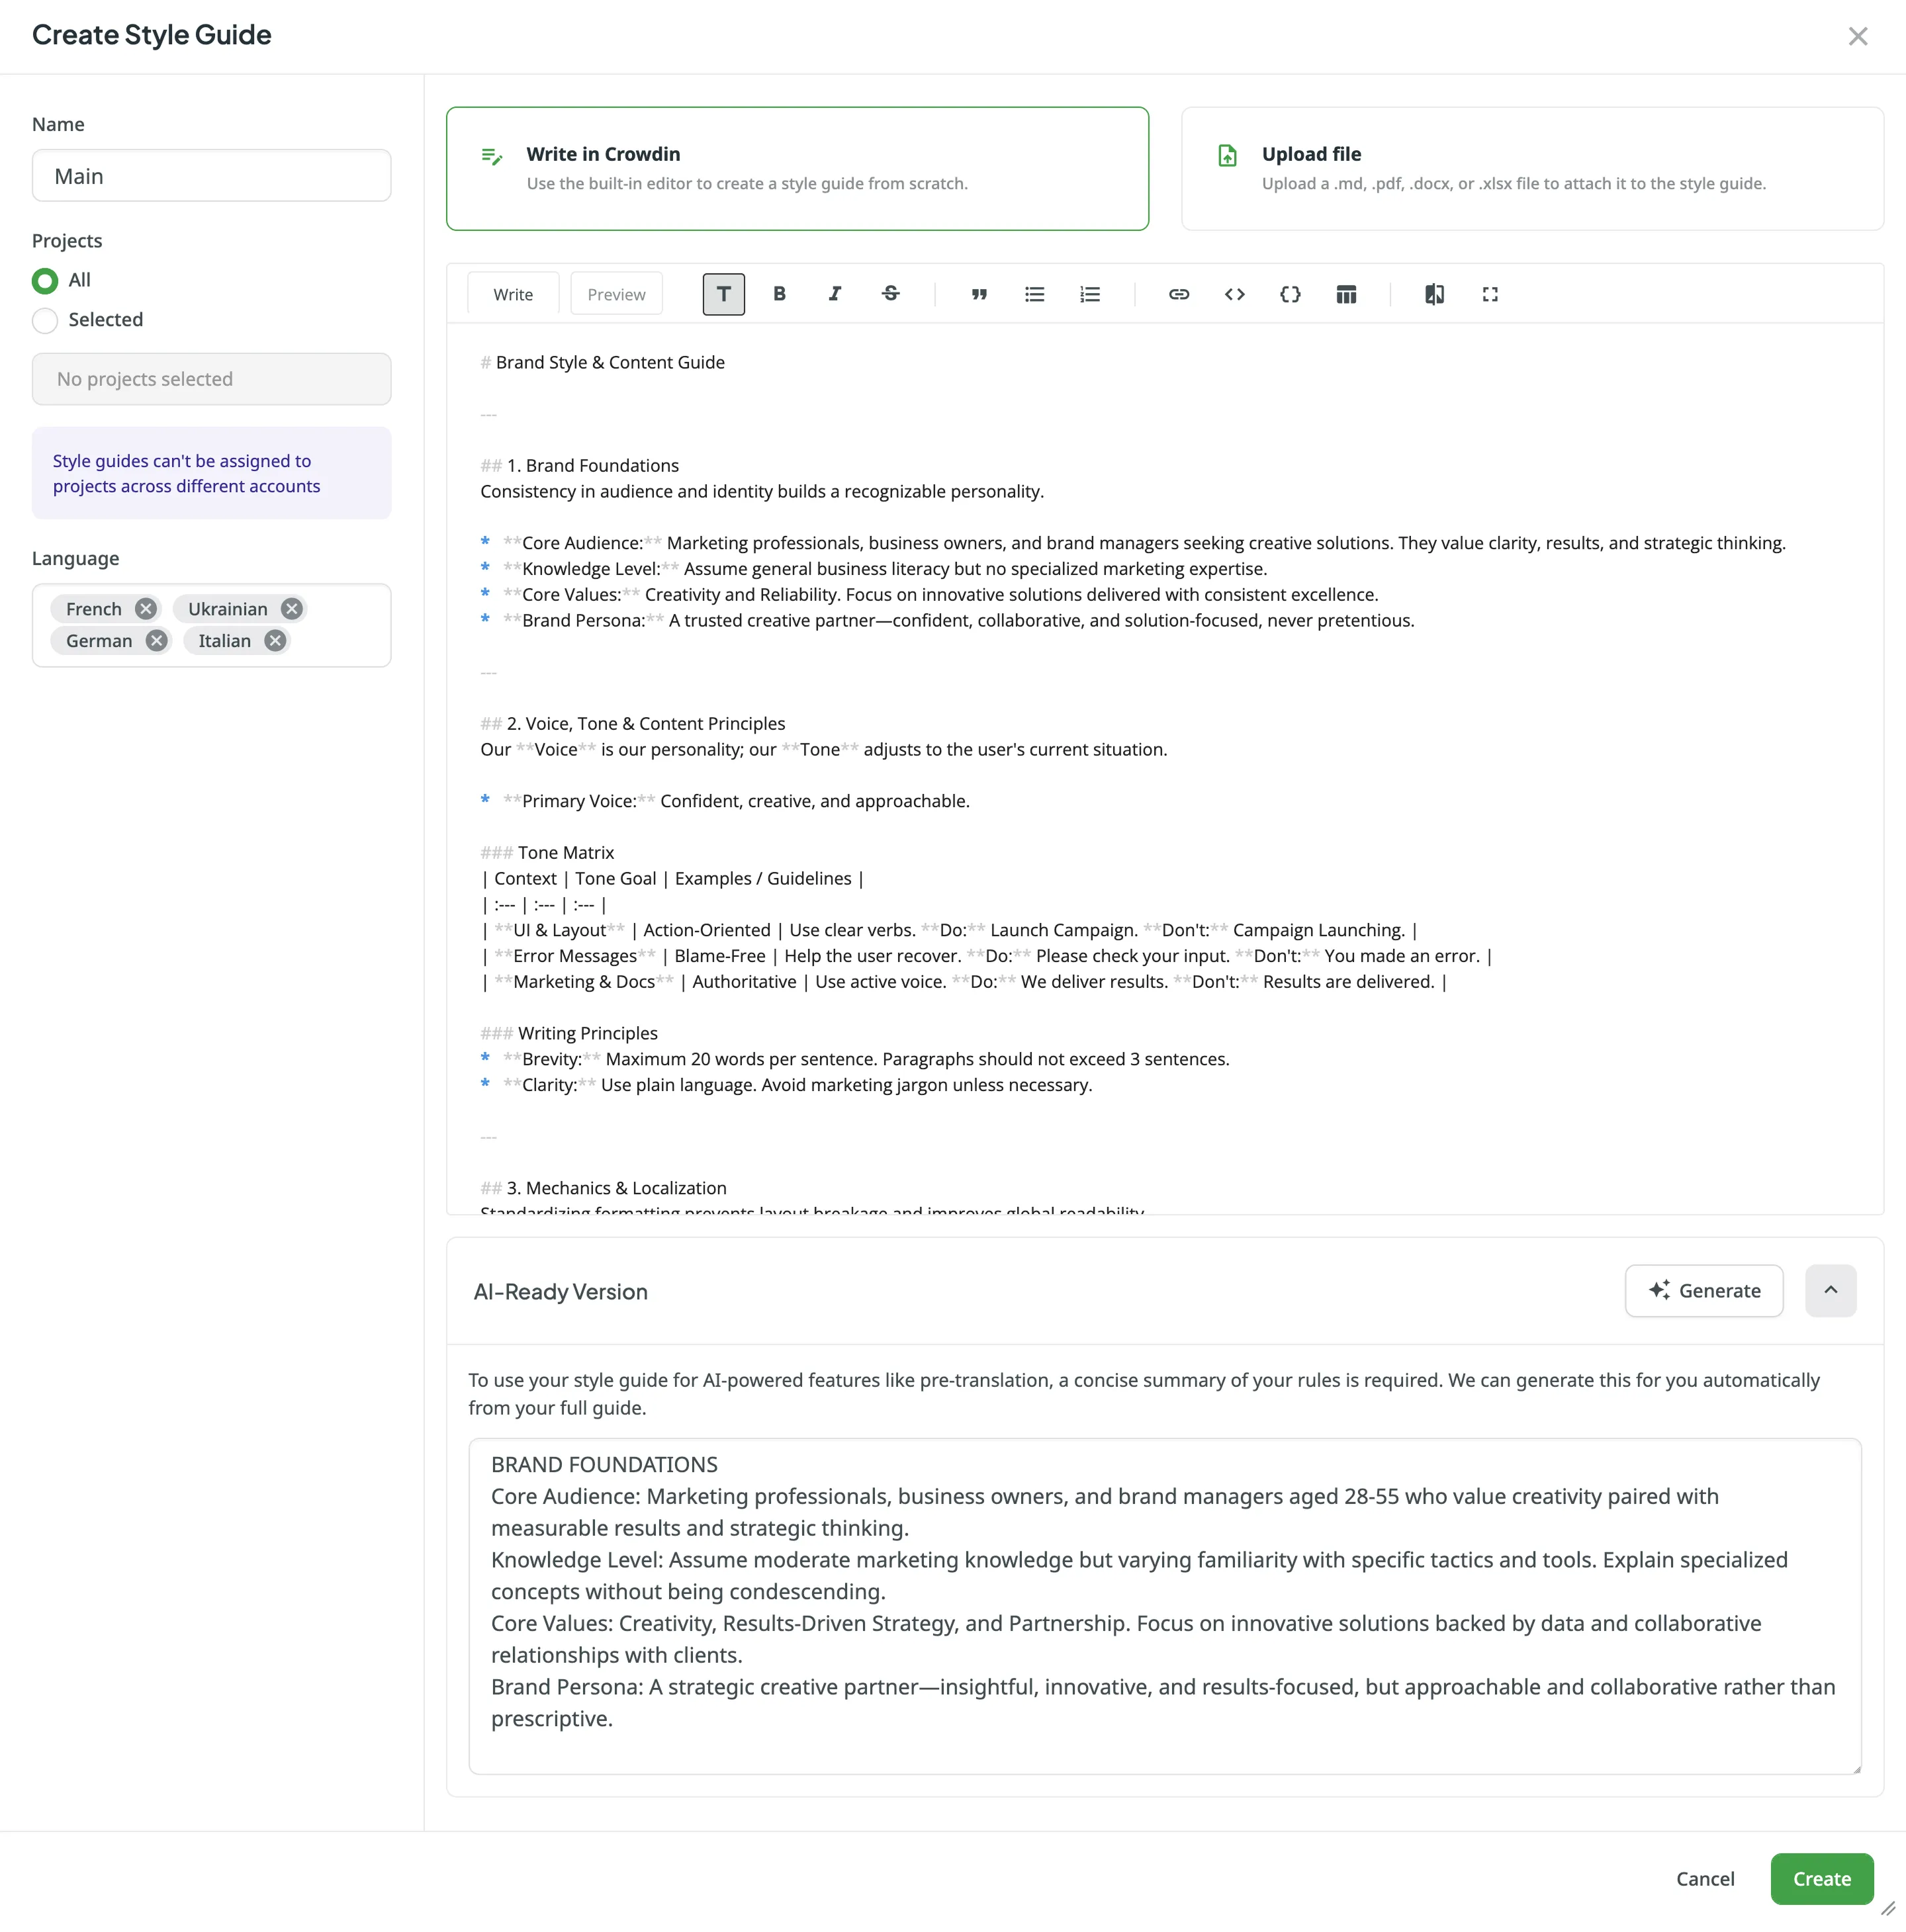Screen dimensions: 1906x1932
Task: Remove the German language tag
Action: click(x=156, y=640)
